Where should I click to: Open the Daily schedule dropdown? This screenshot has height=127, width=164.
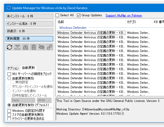coord(23,100)
